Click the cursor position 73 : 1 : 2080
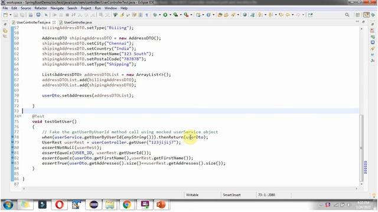Screen dimensions: 378x212 click(x=266, y=195)
